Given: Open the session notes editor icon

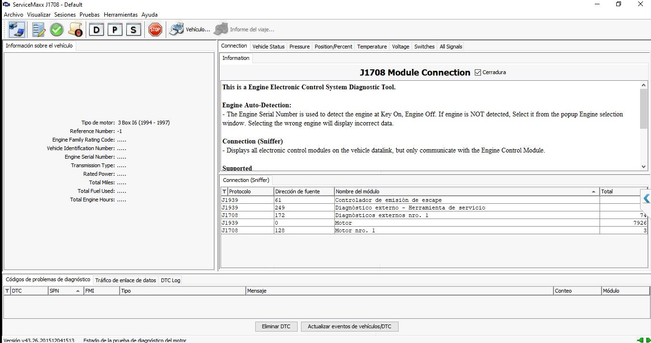Looking at the screenshot, I should click(x=39, y=29).
